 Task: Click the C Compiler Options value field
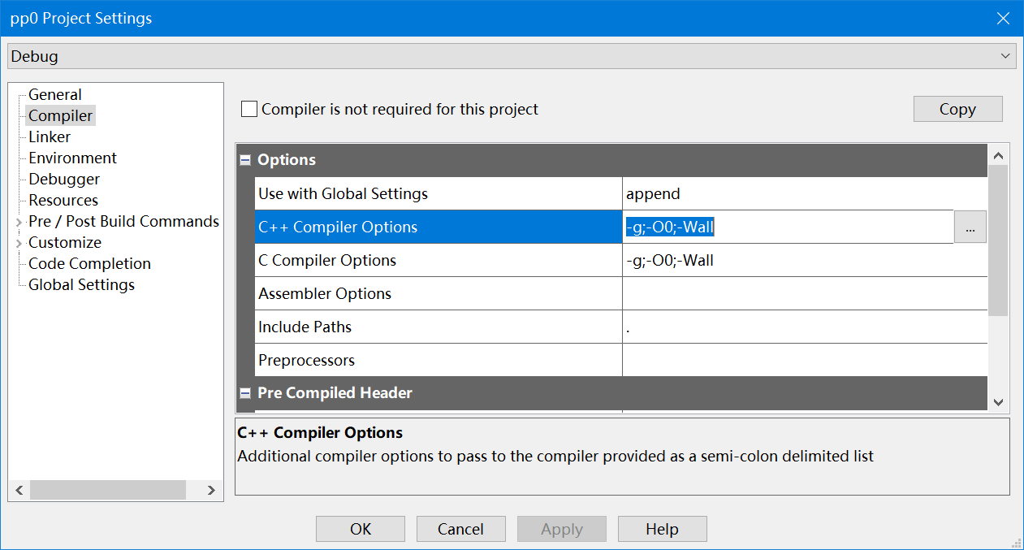pos(804,261)
